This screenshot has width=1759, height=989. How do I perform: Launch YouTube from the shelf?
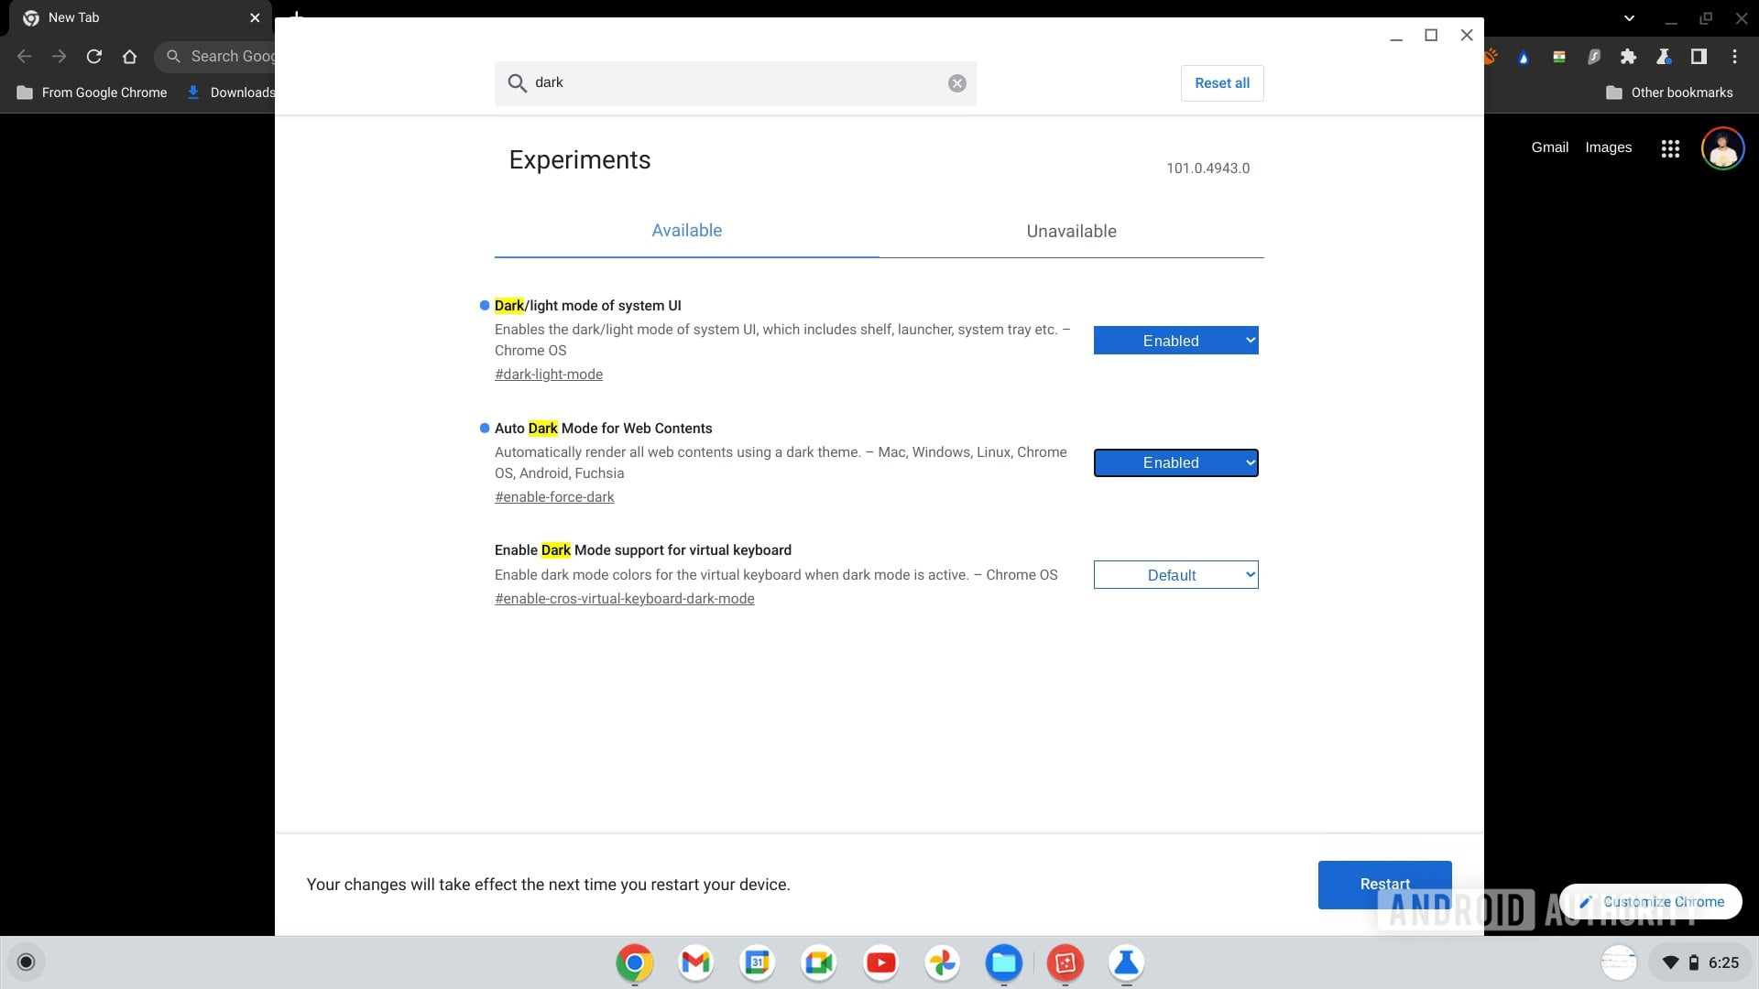(880, 962)
